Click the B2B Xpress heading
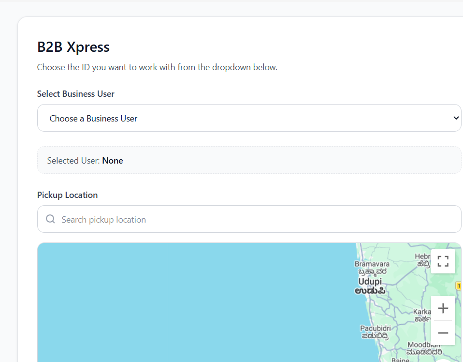 tap(73, 47)
